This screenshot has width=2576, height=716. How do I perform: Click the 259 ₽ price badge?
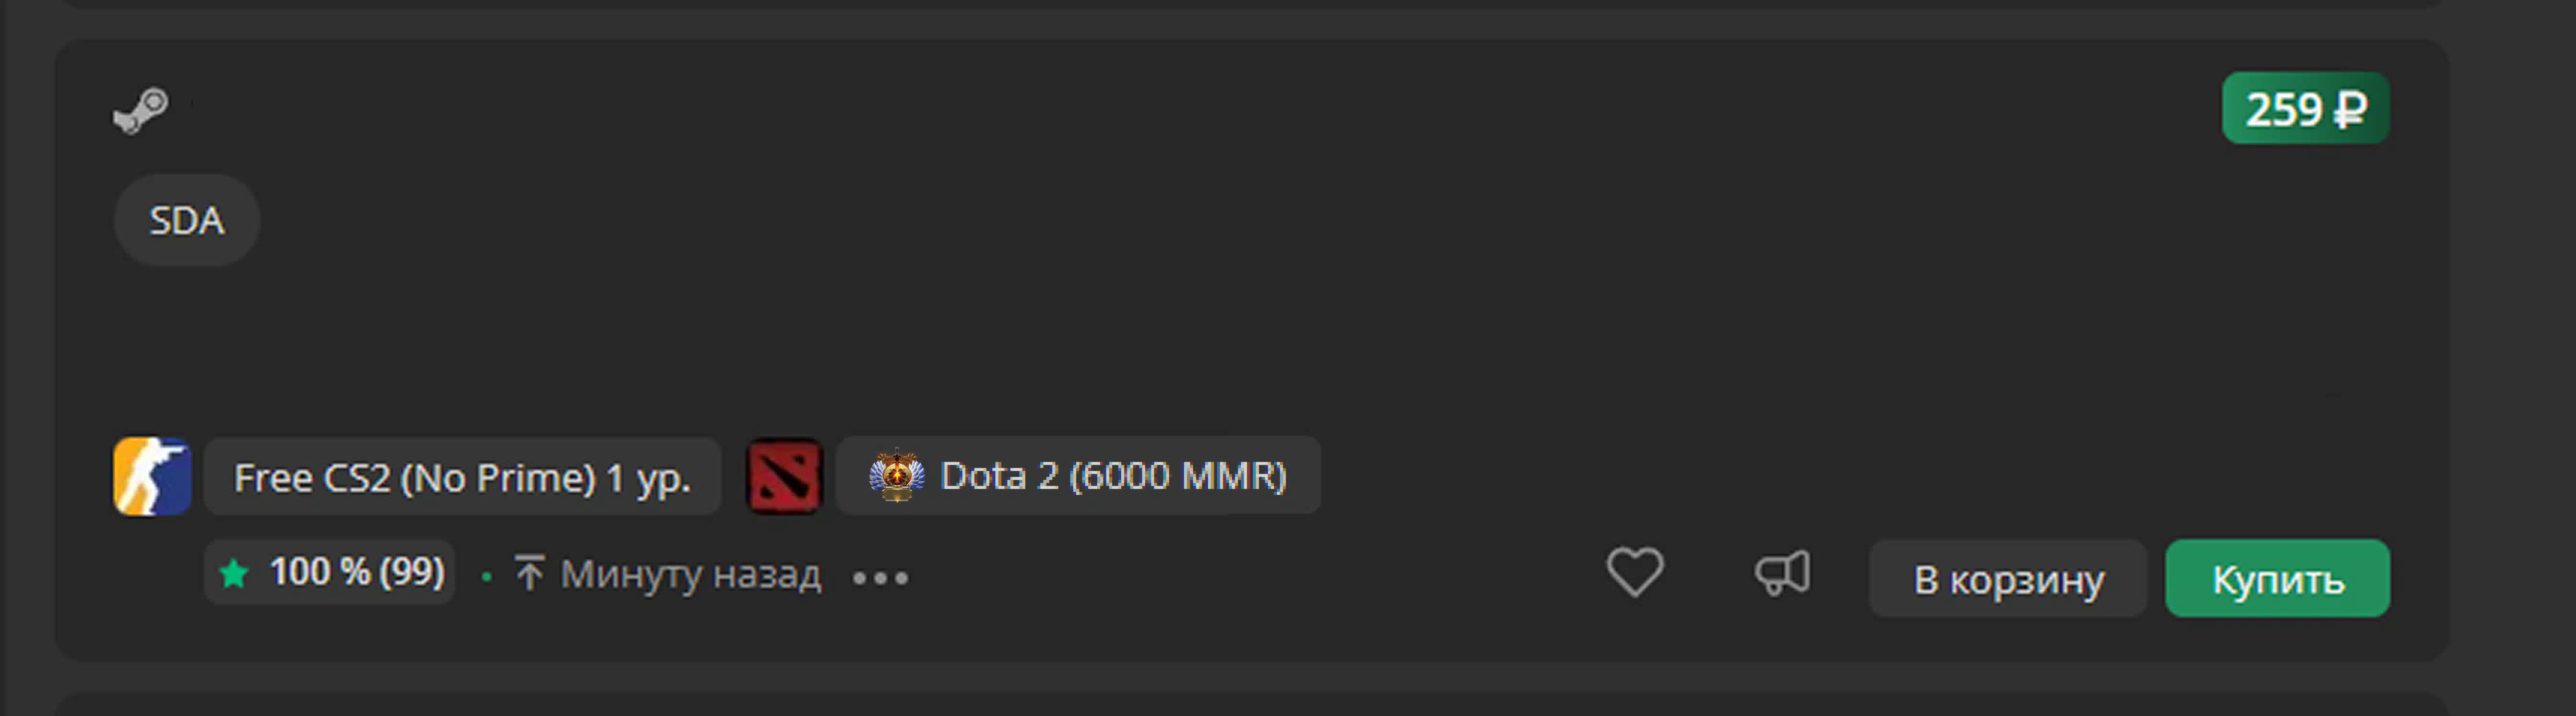point(2305,108)
